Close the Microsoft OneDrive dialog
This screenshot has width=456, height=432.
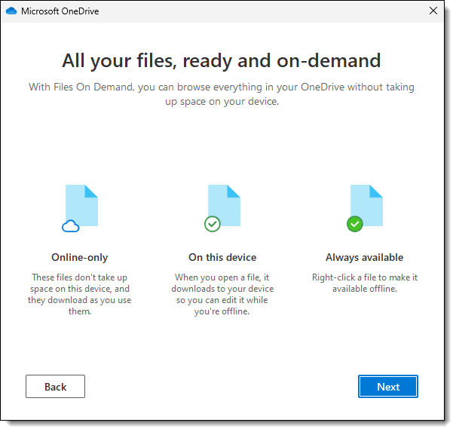433,11
